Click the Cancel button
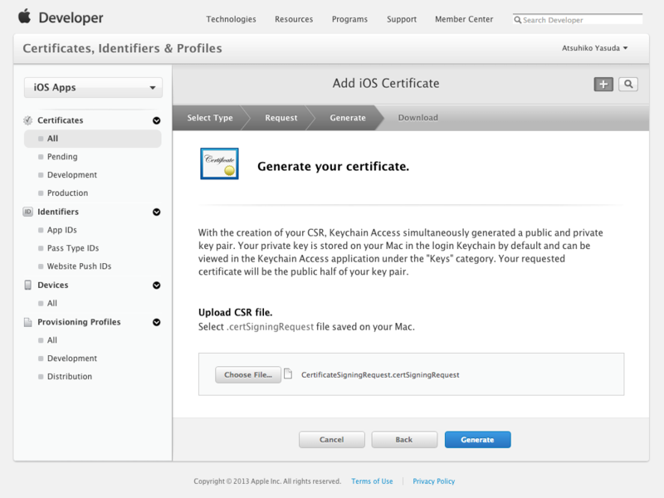 click(x=331, y=440)
